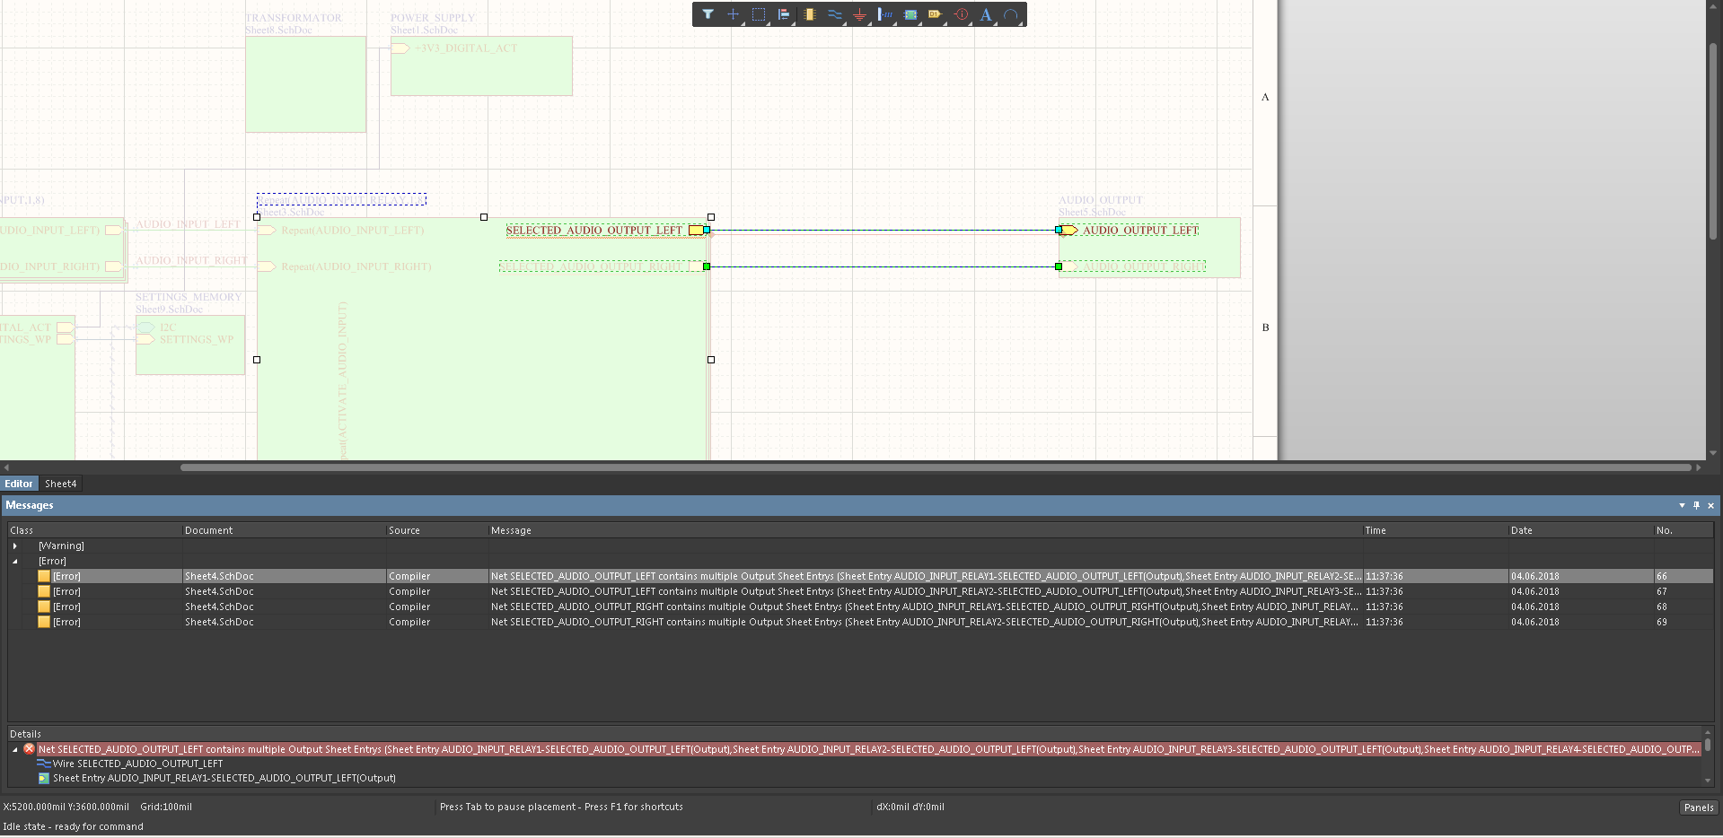Open the Align objects tool
The width and height of the screenshot is (1723, 838).
click(784, 14)
